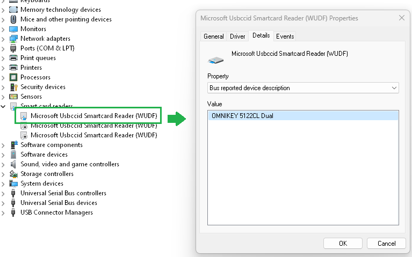This screenshot has height=257, width=412.
Task: Click the Sound, video and game controllers icon
Action: pos(14,164)
